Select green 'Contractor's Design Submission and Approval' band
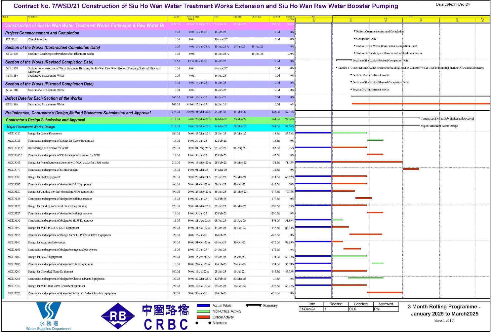 coord(149,120)
